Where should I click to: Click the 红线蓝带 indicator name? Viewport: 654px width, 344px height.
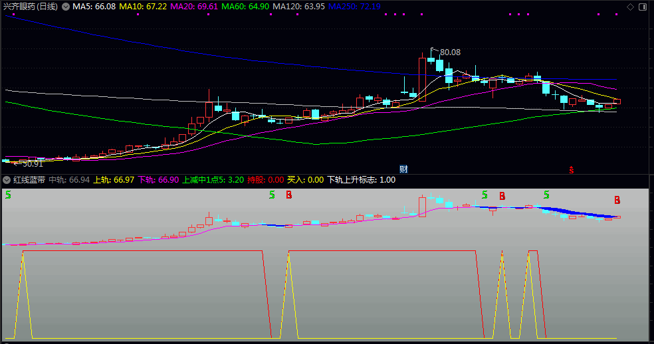click(29, 180)
